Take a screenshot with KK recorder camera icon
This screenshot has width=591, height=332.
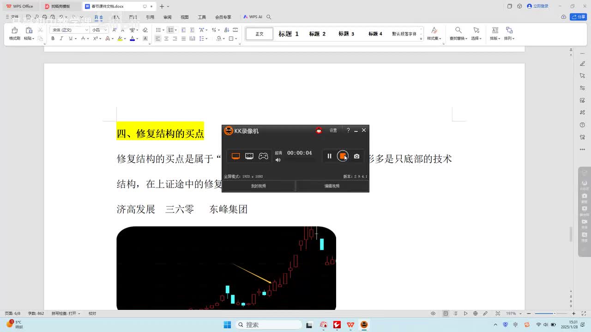[356, 156]
